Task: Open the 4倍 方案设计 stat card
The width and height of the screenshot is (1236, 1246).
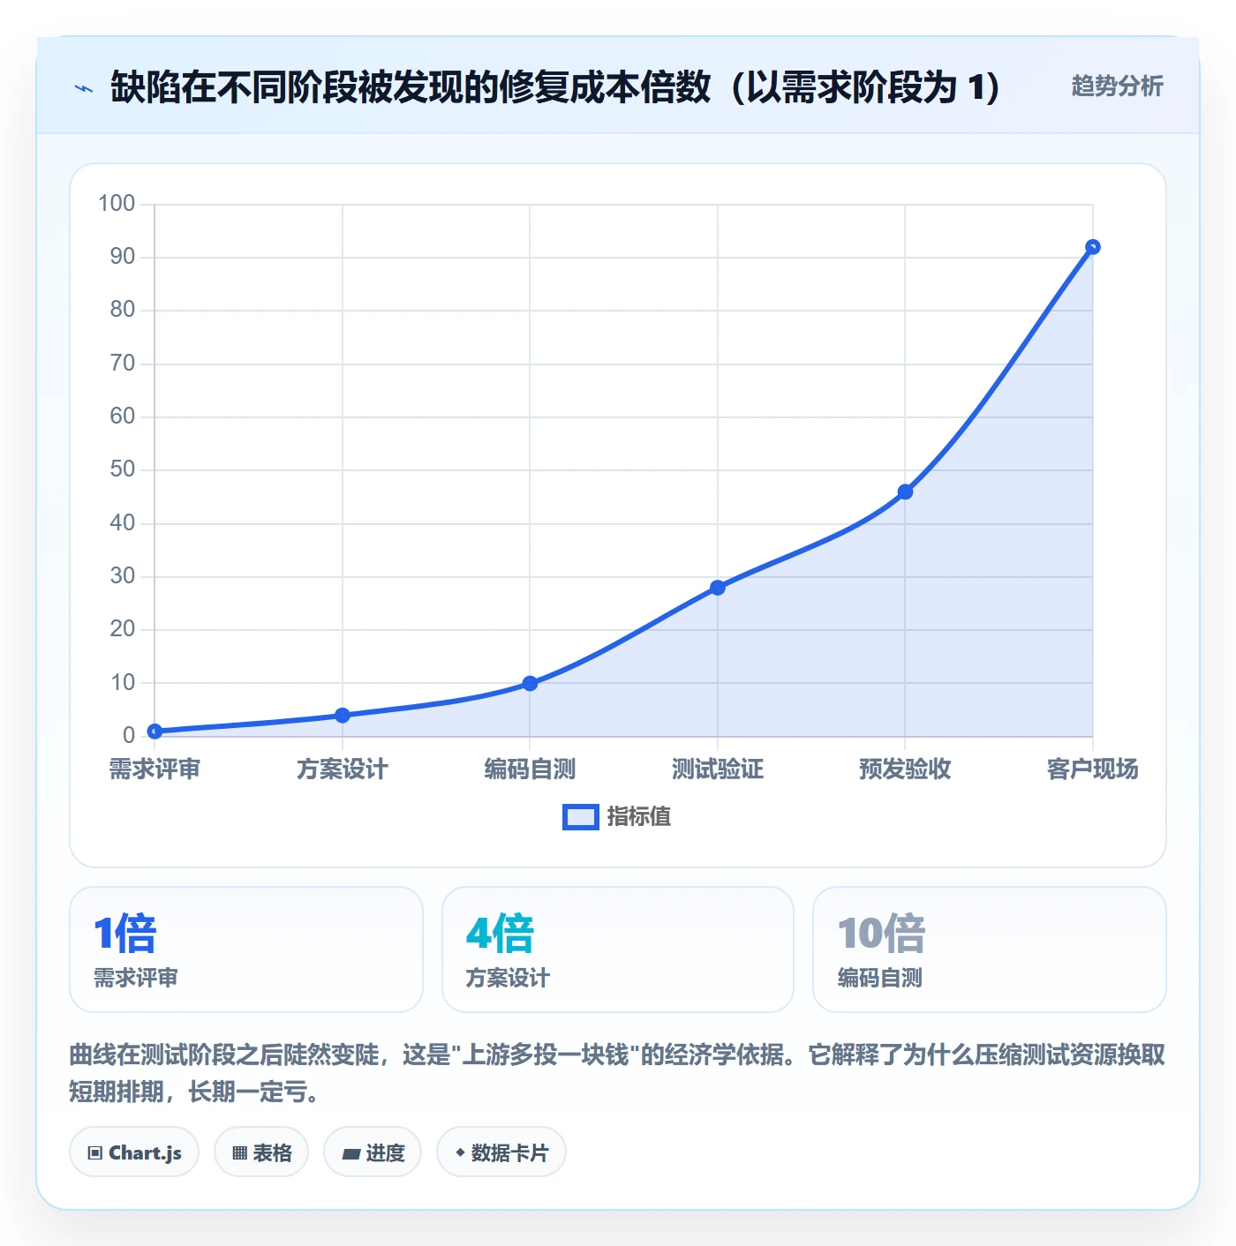Action: [618, 950]
